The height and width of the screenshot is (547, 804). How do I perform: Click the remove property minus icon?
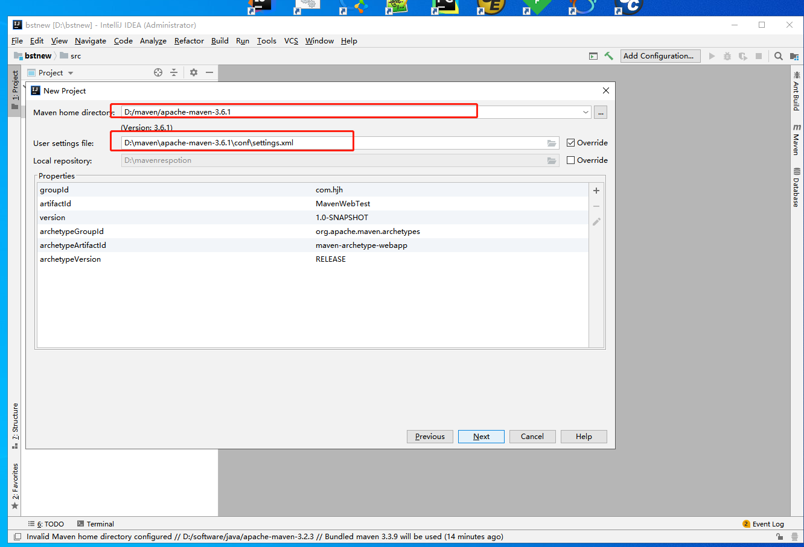pyautogui.click(x=596, y=206)
